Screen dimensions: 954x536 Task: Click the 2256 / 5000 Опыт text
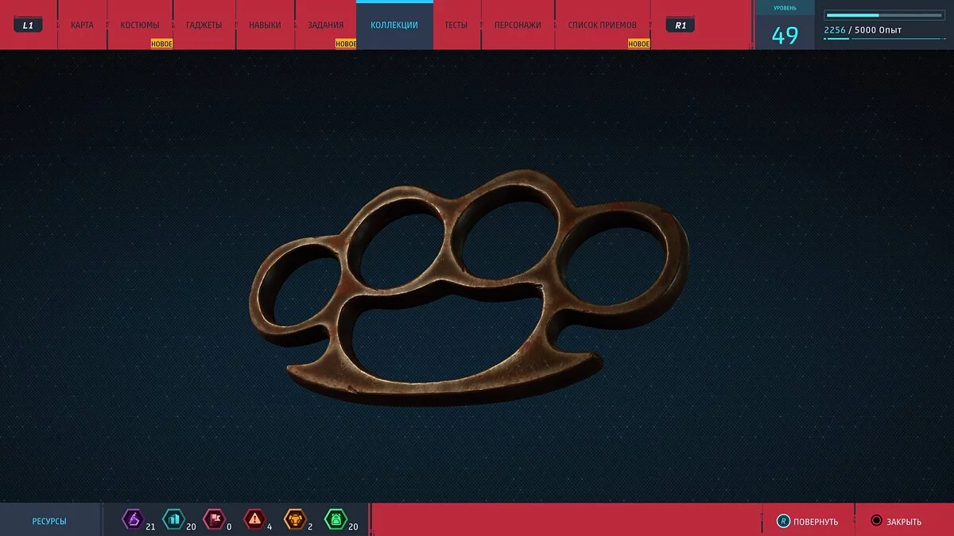pyautogui.click(x=863, y=30)
